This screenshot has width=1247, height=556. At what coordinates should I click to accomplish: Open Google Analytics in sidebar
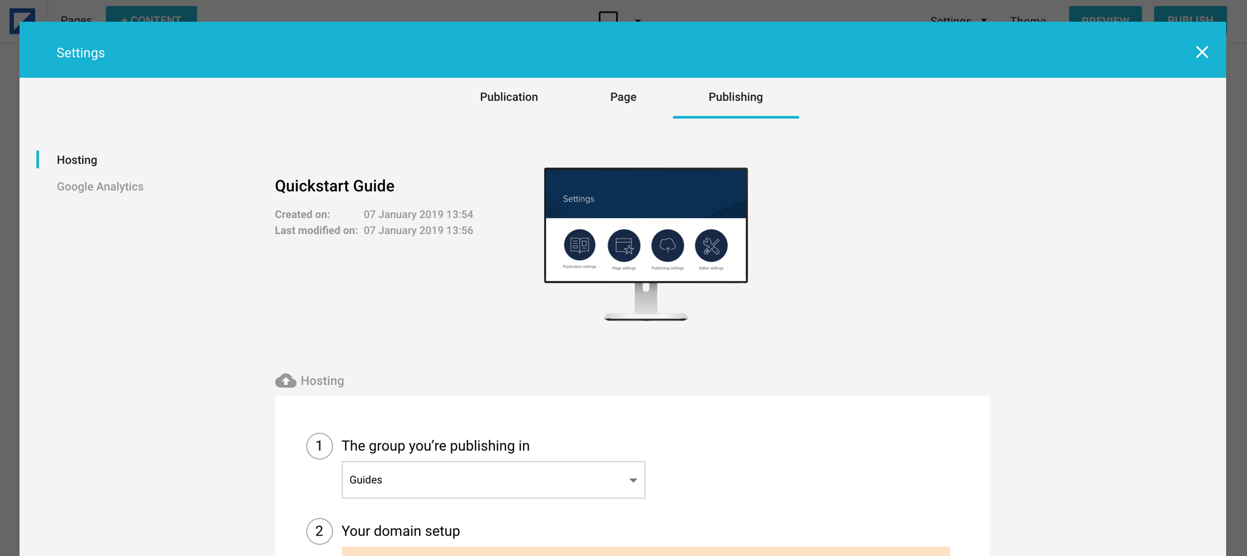click(x=100, y=186)
